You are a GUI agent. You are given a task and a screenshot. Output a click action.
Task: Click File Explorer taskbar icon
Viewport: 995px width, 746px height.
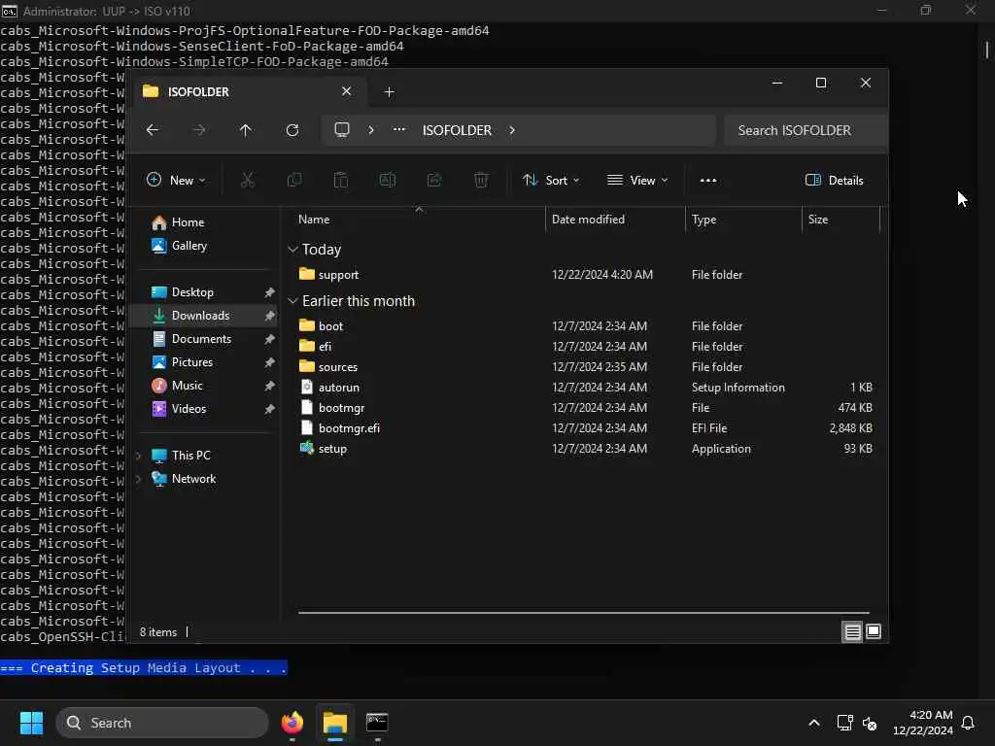coord(335,723)
